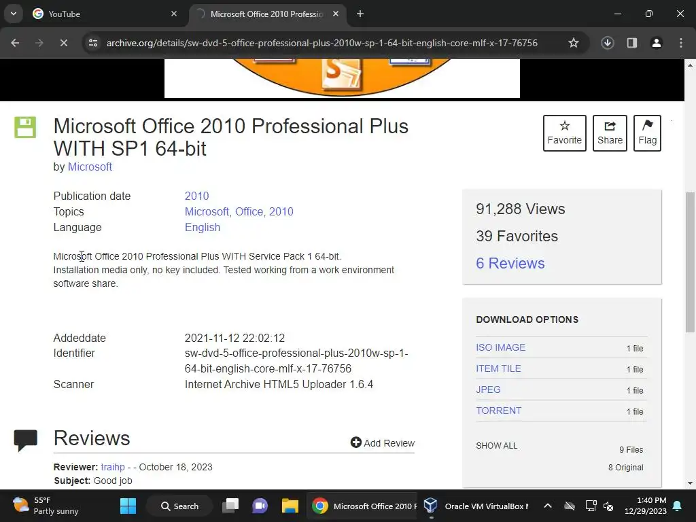Share this archive item
696x522 pixels.
click(610, 133)
